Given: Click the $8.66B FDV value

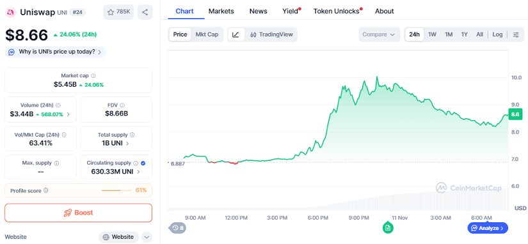Looking at the screenshot, I should (x=116, y=114).
